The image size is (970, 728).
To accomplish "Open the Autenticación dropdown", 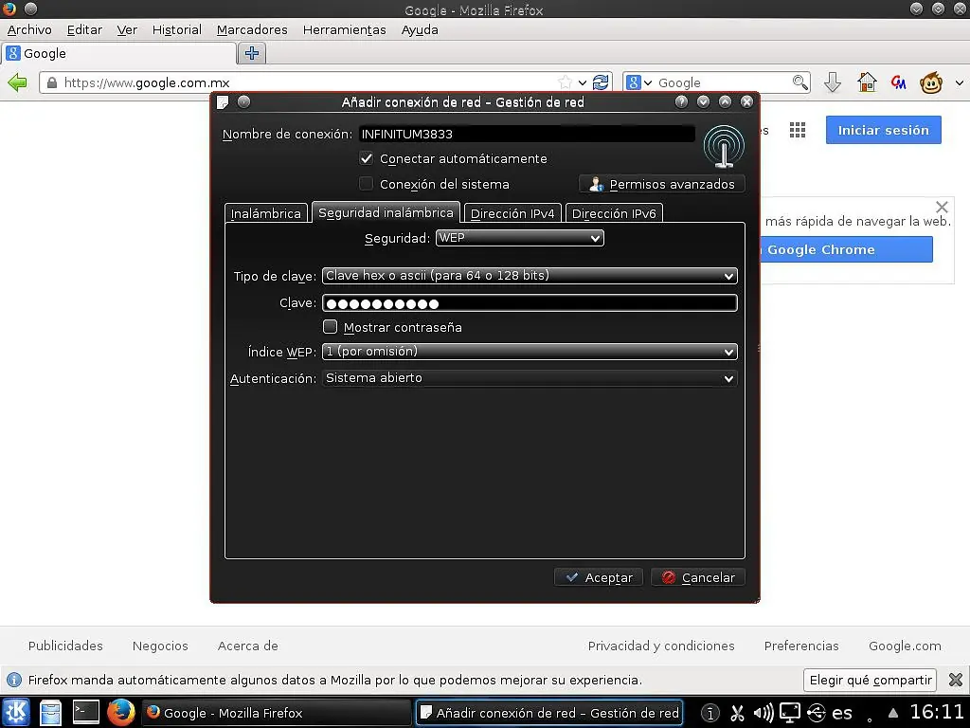I will tap(530, 378).
